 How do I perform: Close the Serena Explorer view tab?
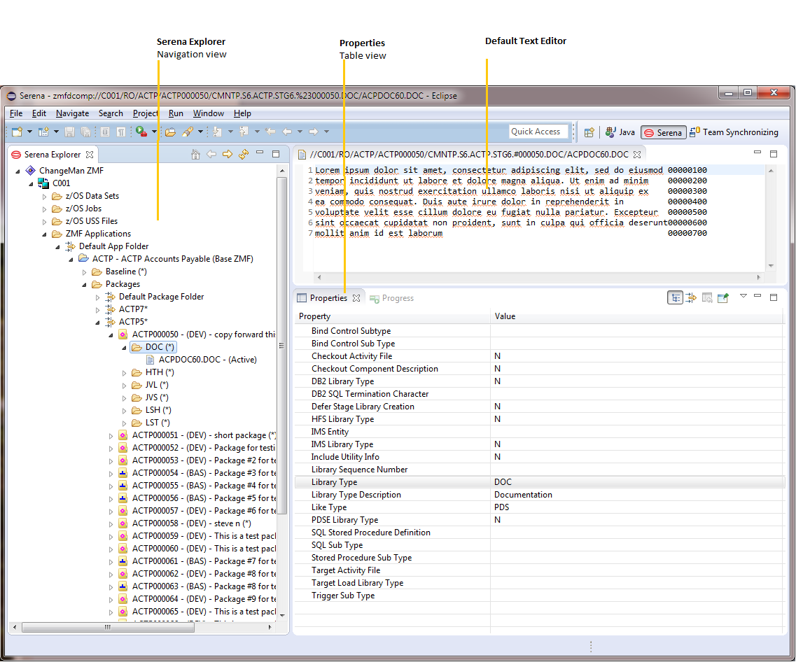coord(90,154)
